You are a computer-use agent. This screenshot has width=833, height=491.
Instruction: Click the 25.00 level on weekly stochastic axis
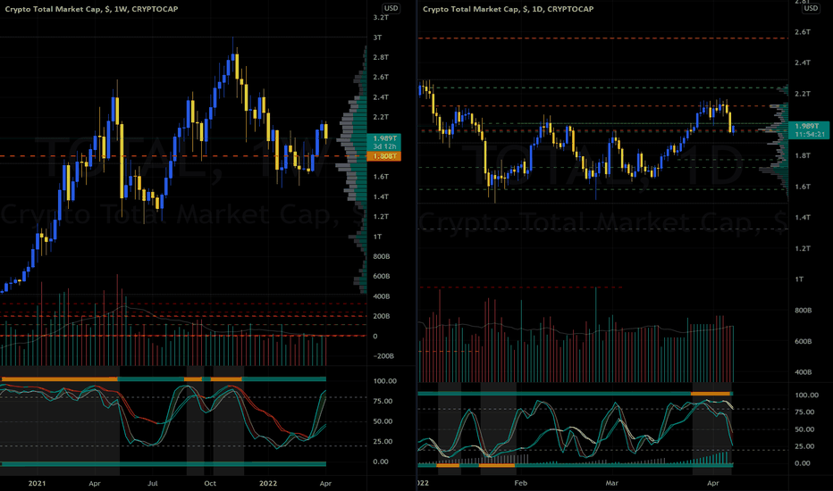pos(383,442)
